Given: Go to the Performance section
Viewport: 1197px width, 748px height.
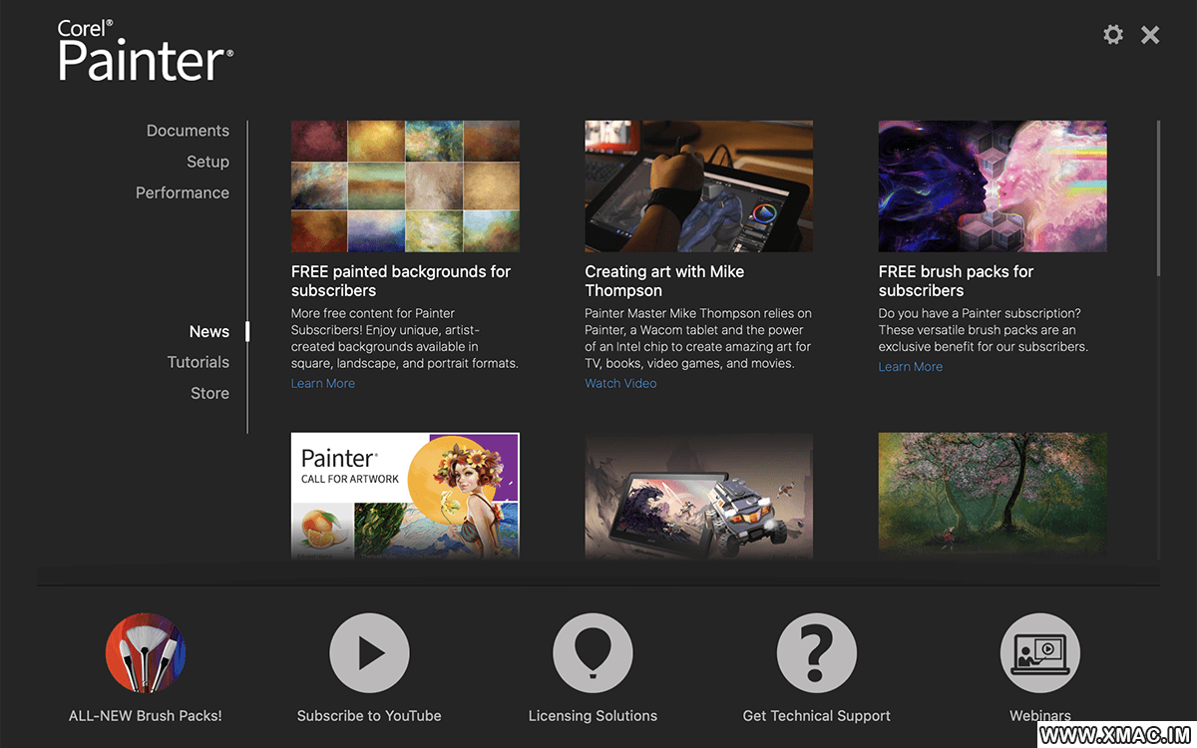Looking at the screenshot, I should pos(183,192).
